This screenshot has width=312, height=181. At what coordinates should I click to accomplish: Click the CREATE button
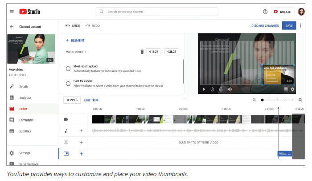click(x=283, y=12)
